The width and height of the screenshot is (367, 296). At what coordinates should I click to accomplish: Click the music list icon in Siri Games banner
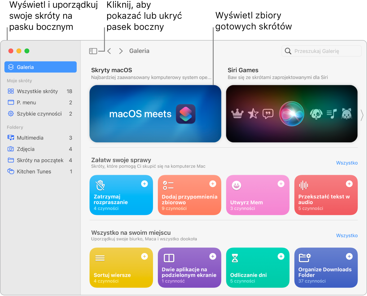pos(332,114)
